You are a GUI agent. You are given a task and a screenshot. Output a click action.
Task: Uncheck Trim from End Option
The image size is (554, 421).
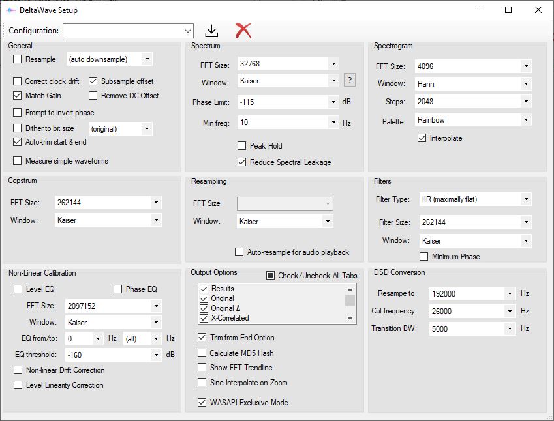click(202, 338)
